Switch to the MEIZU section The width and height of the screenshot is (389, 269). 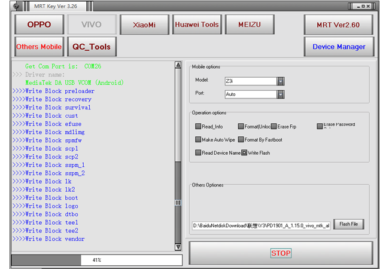[x=250, y=25]
